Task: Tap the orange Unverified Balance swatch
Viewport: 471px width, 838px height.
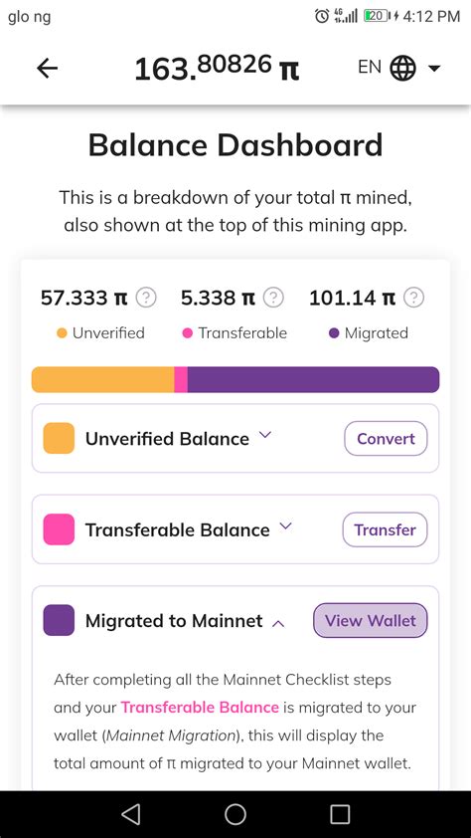Action: 59,438
